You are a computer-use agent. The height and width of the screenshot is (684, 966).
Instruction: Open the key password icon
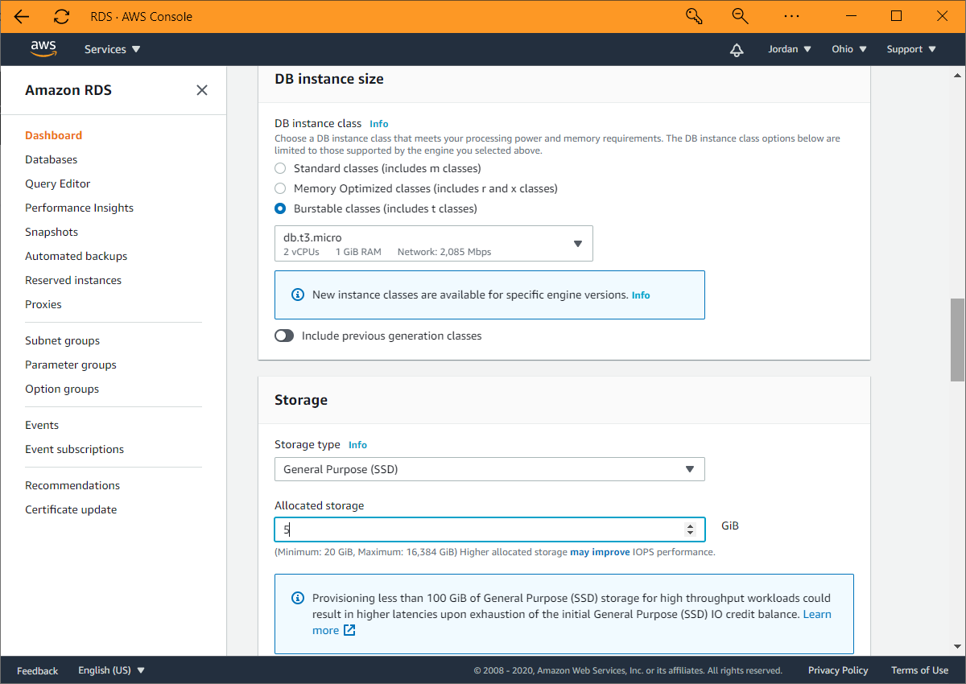coord(694,16)
